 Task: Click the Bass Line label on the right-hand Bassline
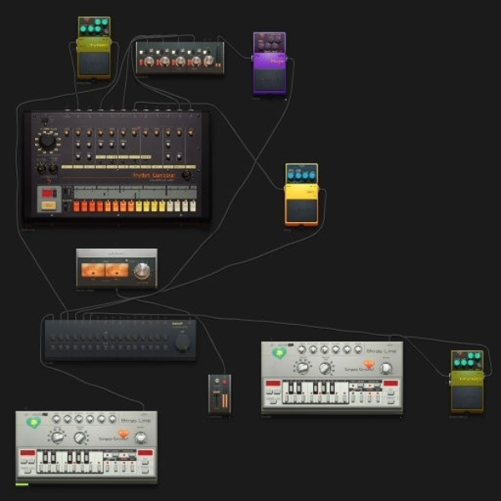(x=382, y=351)
